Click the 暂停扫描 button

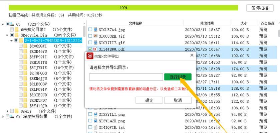(x=260, y=8)
